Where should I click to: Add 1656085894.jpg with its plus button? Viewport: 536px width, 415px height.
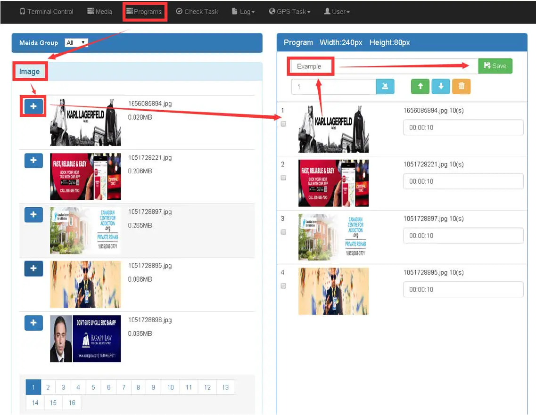[33, 106]
